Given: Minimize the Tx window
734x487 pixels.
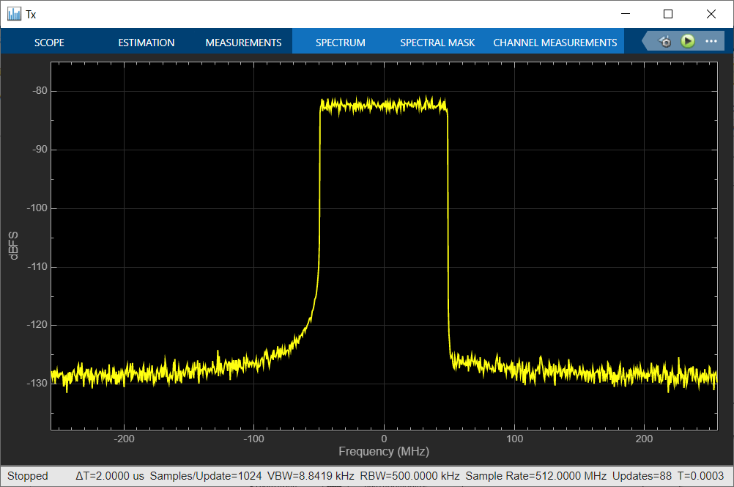Looking at the screenshot, I should pos(626,14).
